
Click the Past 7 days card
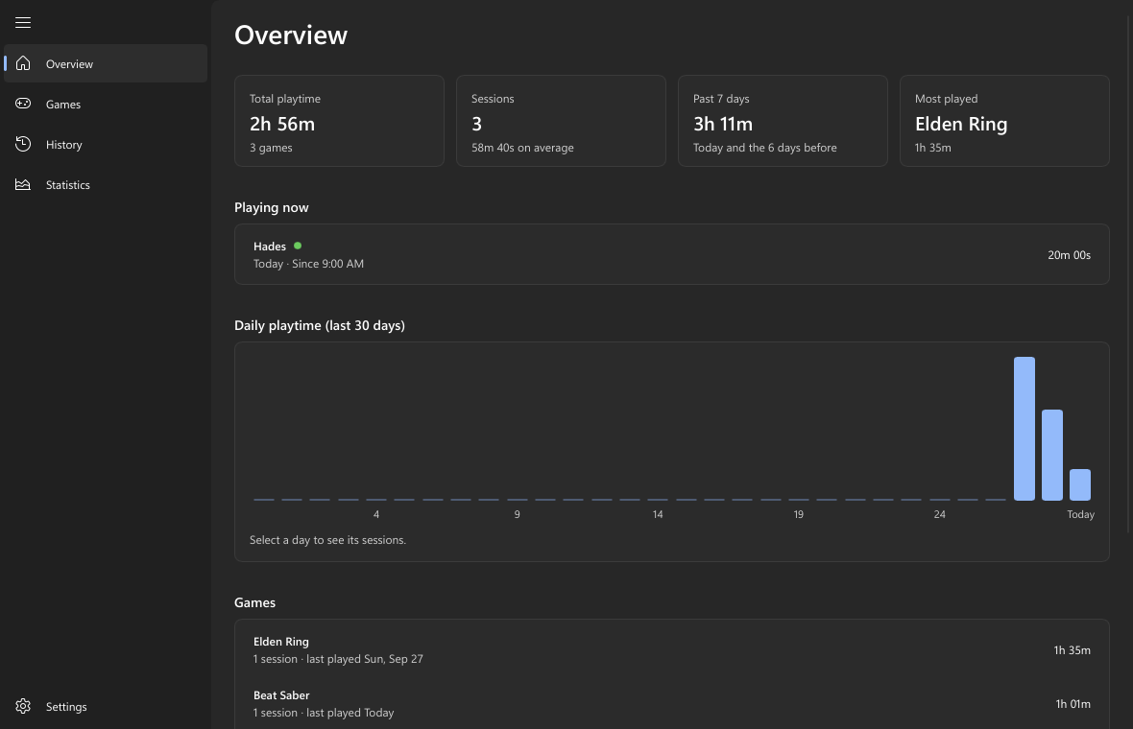783,121
